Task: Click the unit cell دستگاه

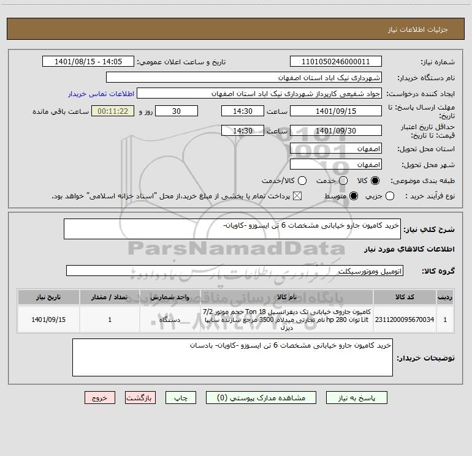Action: click(170, 320)
